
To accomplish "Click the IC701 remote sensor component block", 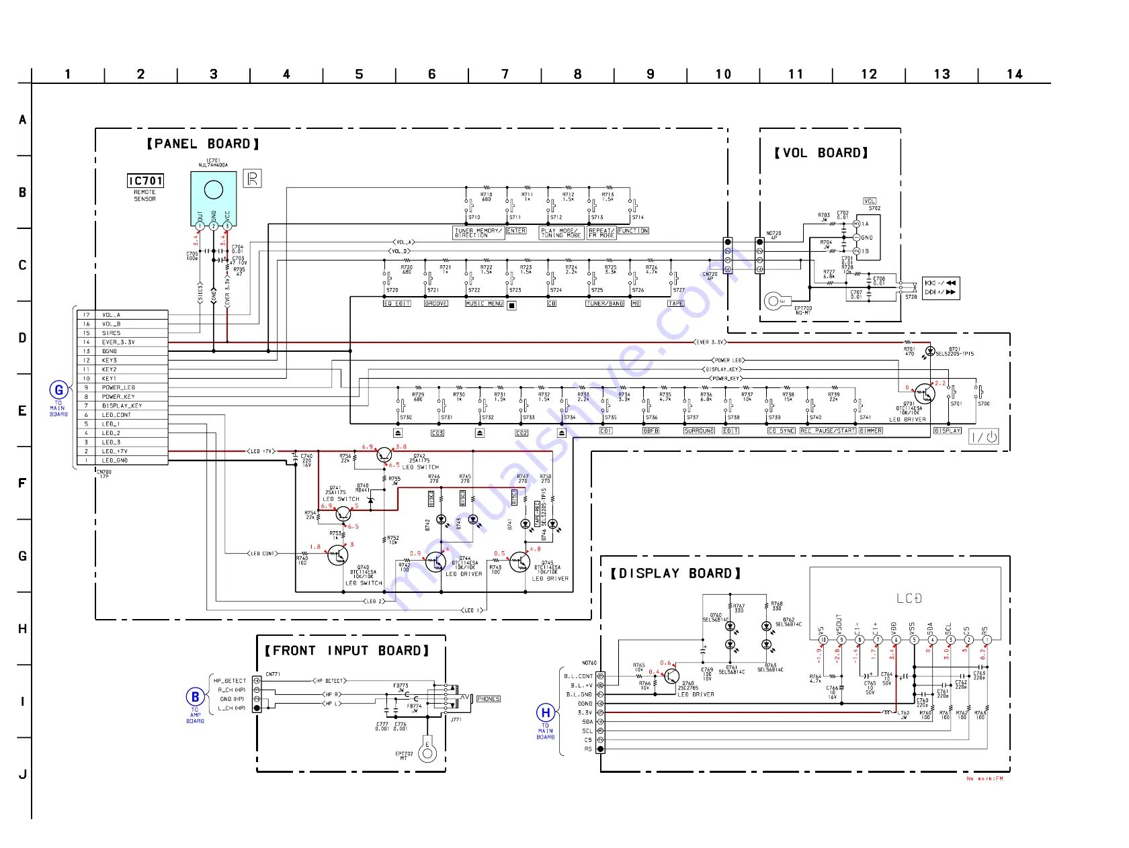I will pos(214,198).
